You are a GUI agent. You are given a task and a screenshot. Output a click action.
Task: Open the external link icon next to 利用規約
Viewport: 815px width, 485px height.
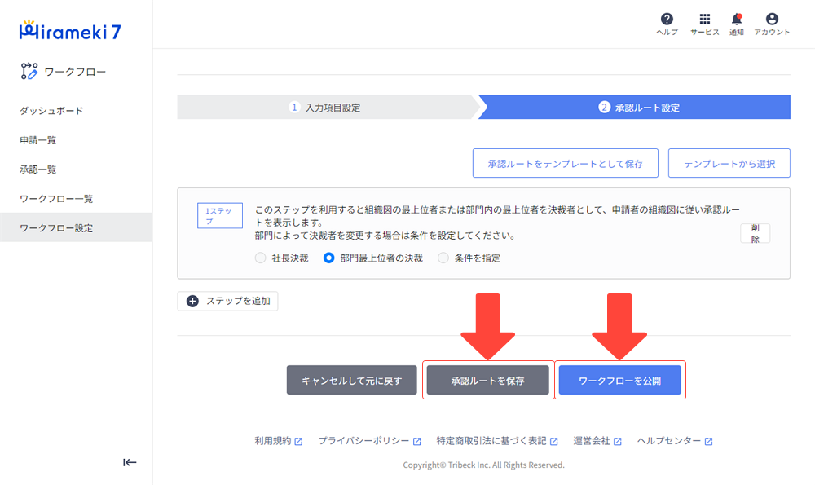pos(298,440)
